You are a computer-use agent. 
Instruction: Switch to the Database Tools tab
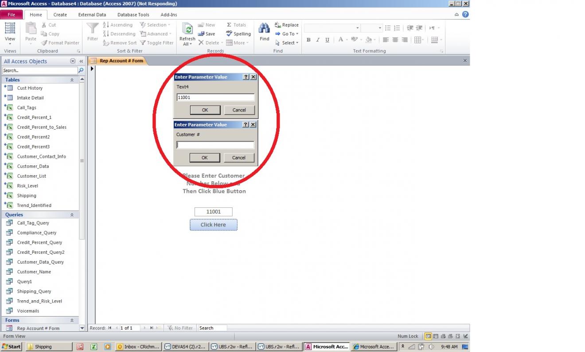(x=133, y=15)
